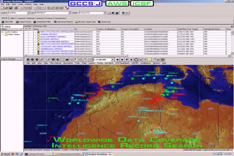Switch to the Analyze tab
Screen dimensions: 234x156
click(x=40, y=18)
